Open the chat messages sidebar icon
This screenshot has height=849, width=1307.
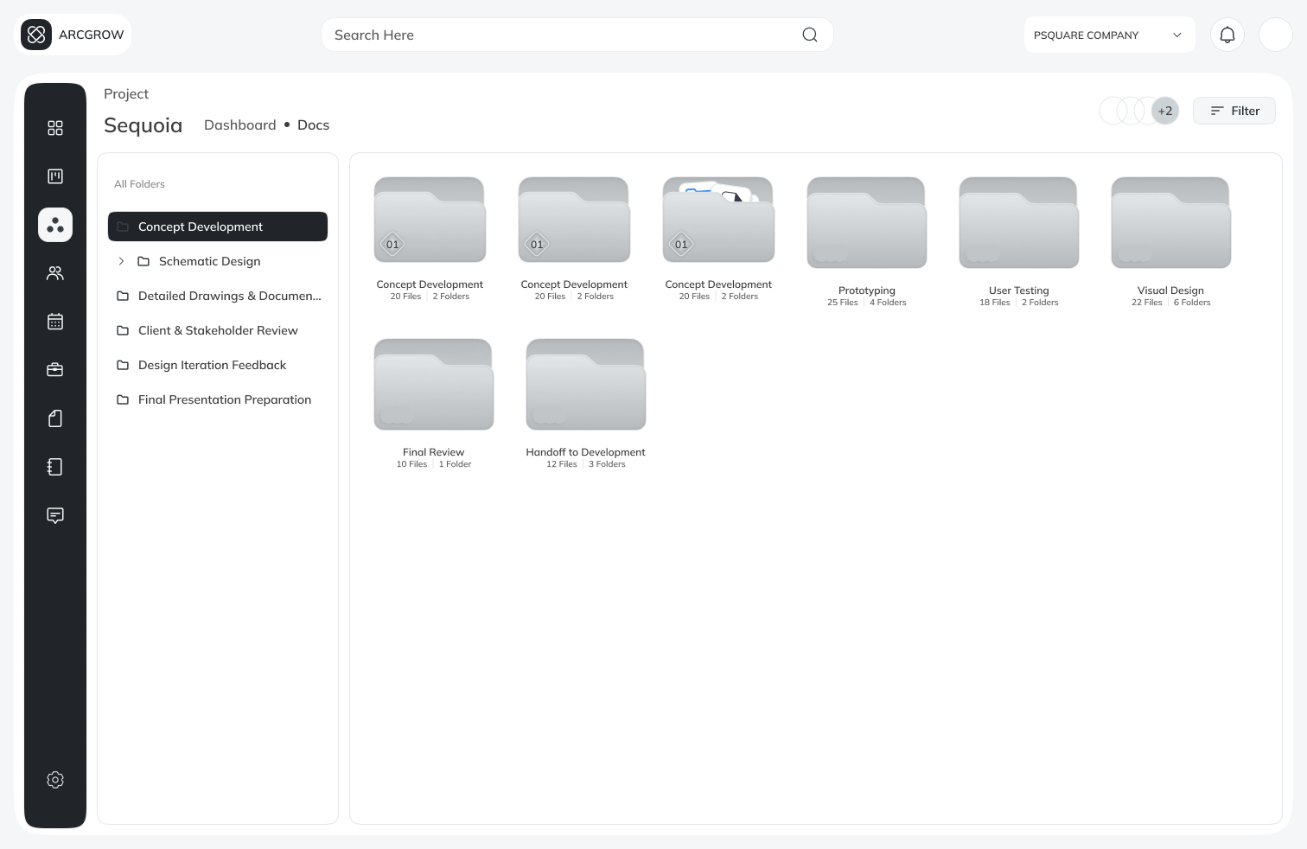[55, 515]
